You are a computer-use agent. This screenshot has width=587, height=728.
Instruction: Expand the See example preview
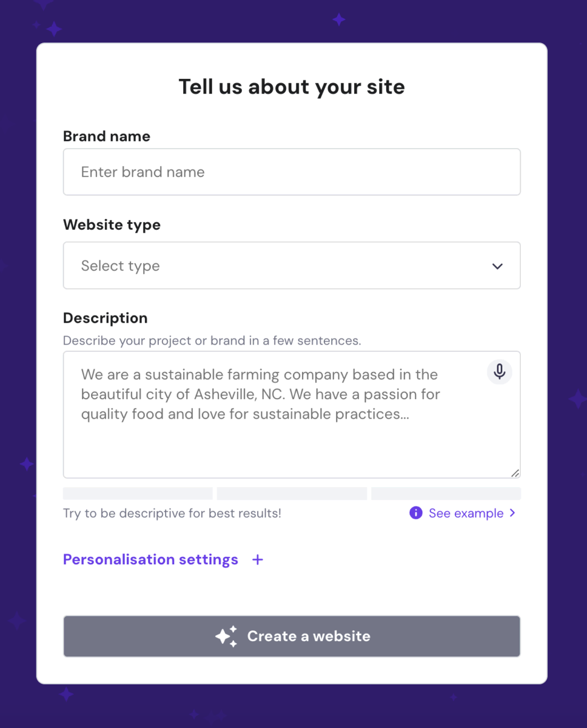pos(466,513)
